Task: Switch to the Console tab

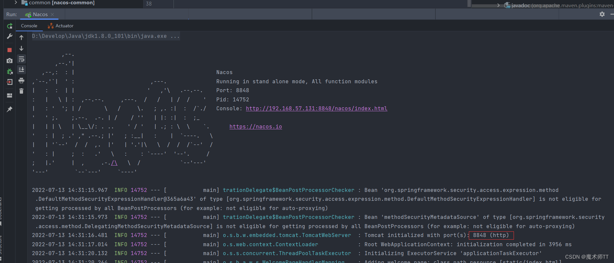Action: coord(29,26)
